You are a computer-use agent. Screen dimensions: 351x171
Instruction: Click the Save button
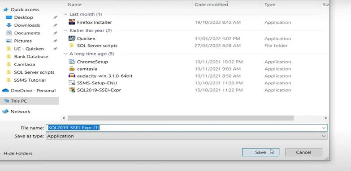tap(260, 152)
